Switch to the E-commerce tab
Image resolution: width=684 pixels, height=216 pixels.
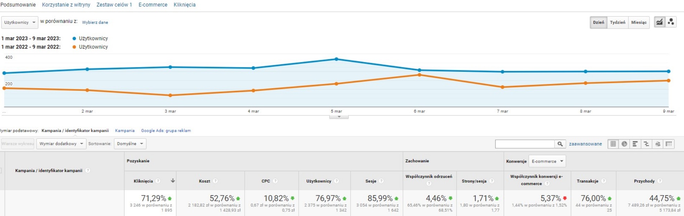point(153,5)
